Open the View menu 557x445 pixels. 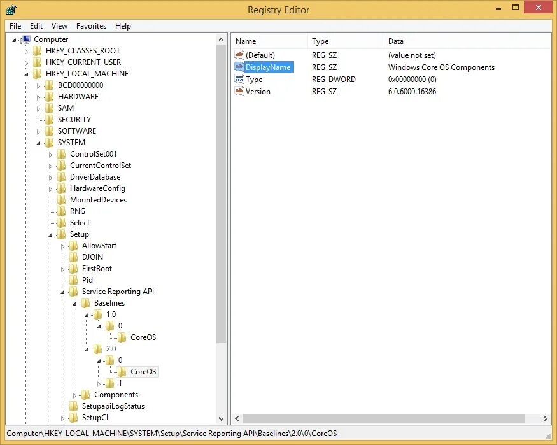[x=59, y=26]
